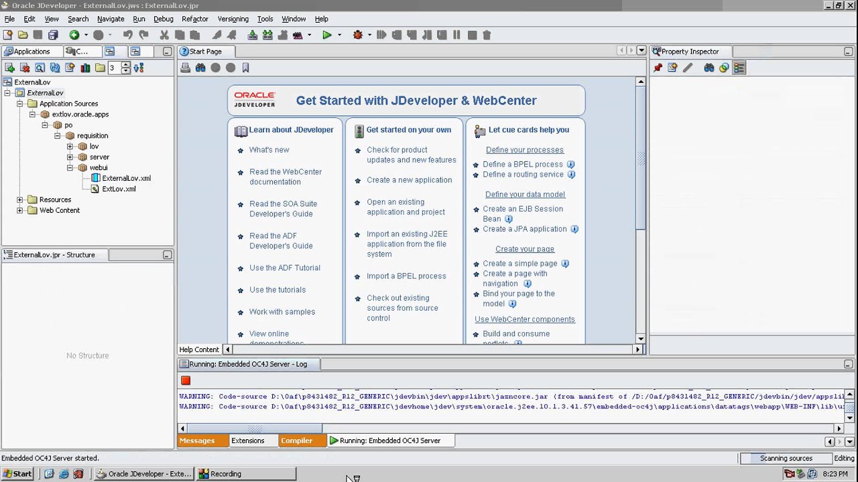Open the Versioning menu

pyautogui.click(x=233, y=19)
